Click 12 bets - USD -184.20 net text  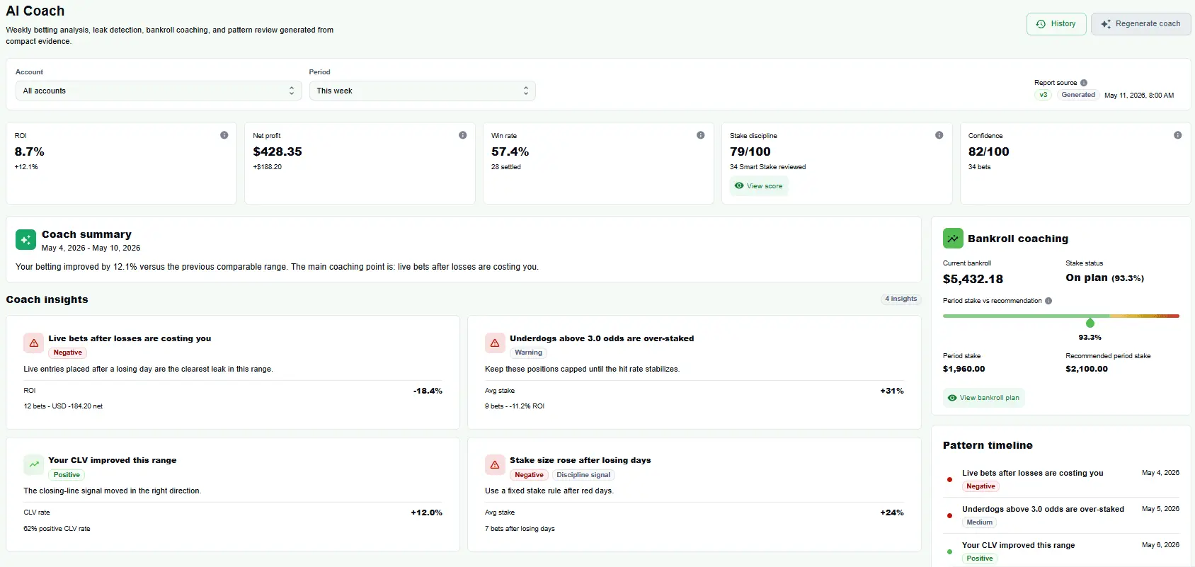[63, 406]
